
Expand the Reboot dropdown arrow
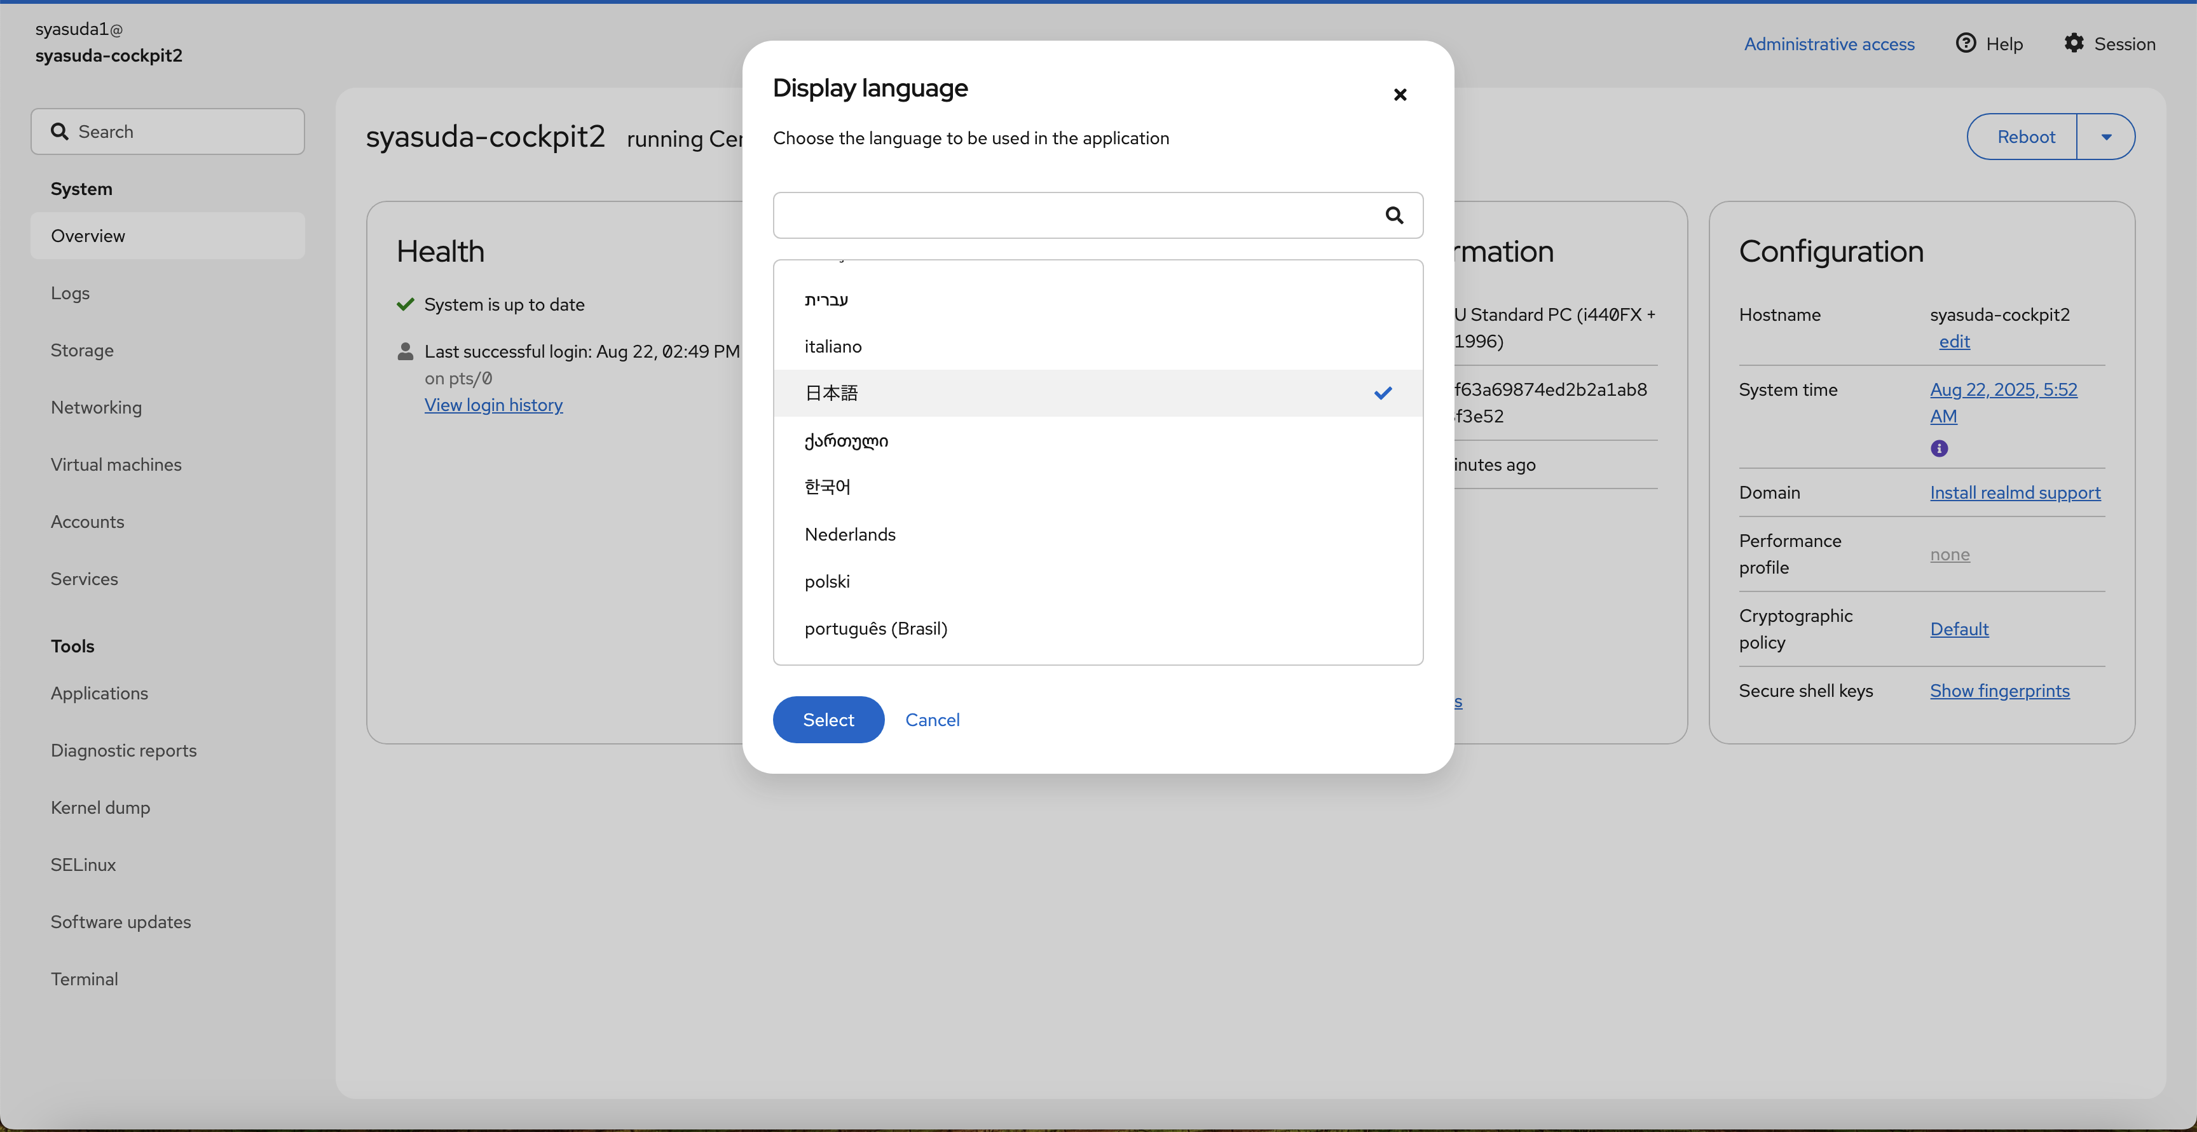point(2105,137)
